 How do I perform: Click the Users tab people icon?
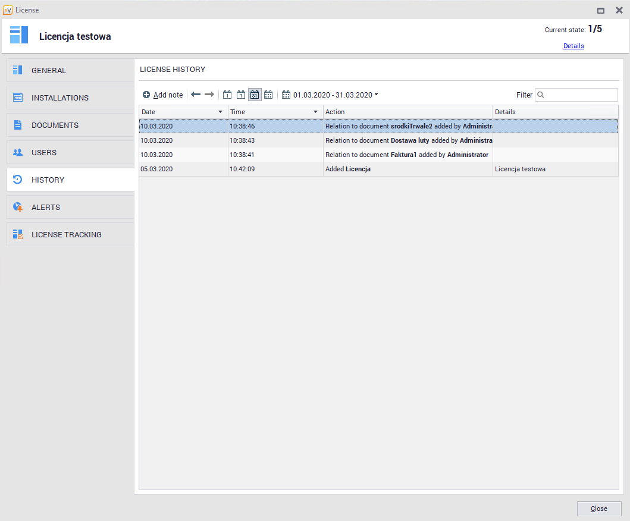tap(18, 152)
